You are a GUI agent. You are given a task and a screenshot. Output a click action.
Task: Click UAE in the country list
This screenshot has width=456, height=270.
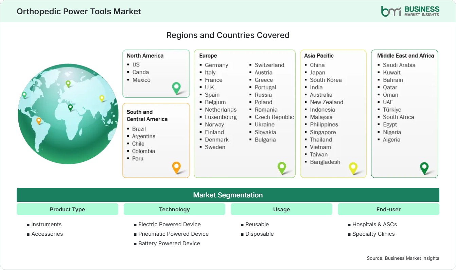click(388, 102)
